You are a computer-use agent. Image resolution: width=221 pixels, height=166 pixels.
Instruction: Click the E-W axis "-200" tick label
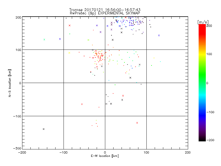[x=22, y=152]
